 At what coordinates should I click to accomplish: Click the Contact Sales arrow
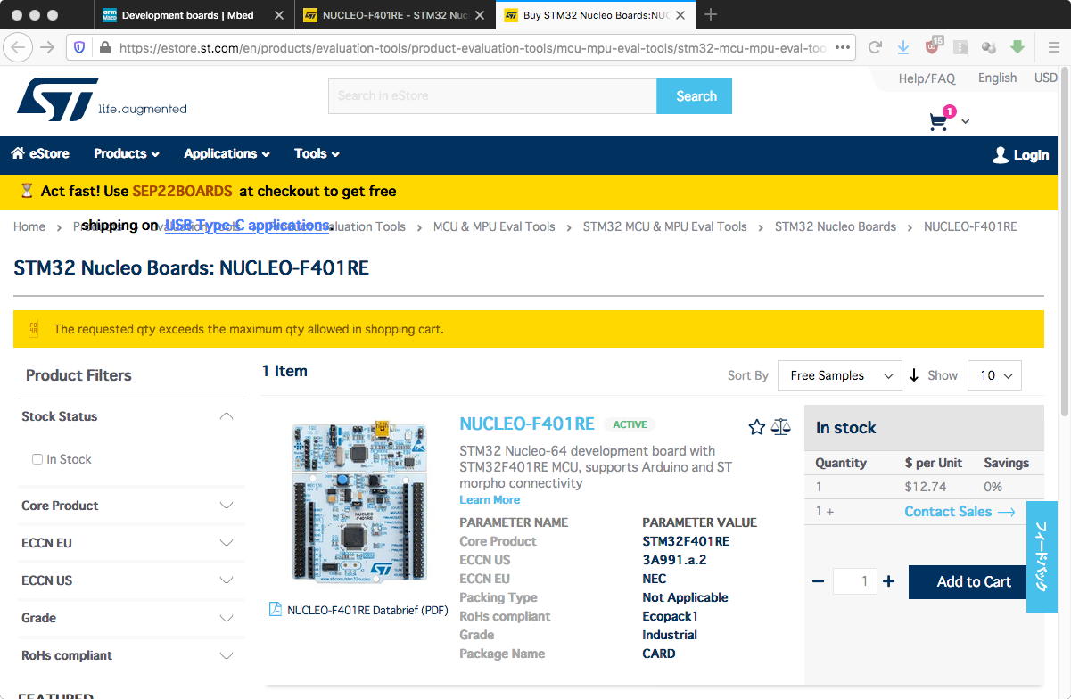click(x=1006, y=512)
